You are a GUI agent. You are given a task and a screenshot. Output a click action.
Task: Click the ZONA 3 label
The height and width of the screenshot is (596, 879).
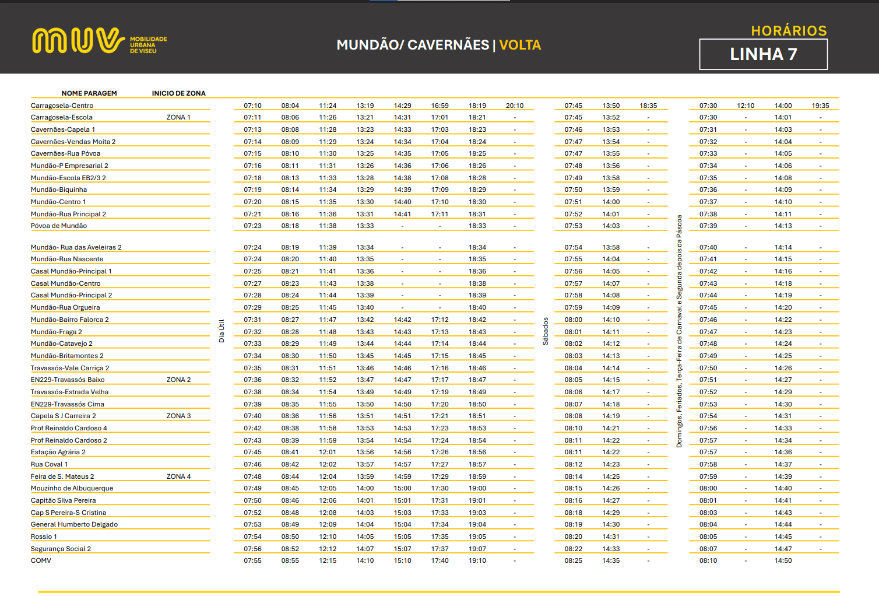[x=178, y=416]
